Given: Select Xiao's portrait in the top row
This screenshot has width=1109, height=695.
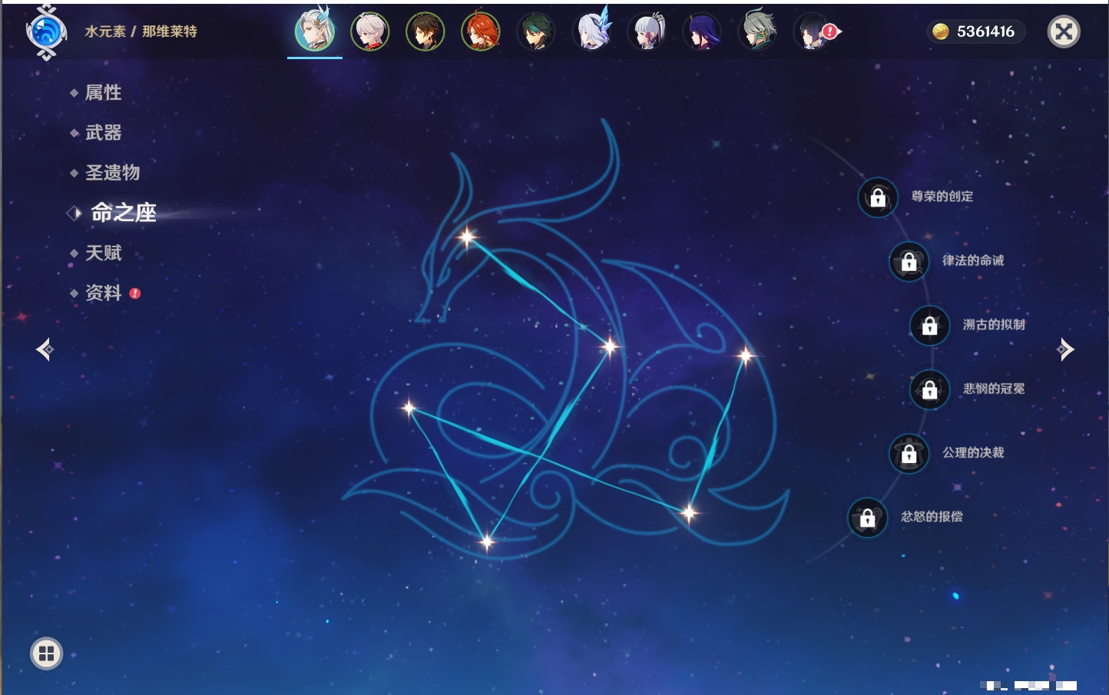Looking at the screenshot, I should (x=535, y=32).
